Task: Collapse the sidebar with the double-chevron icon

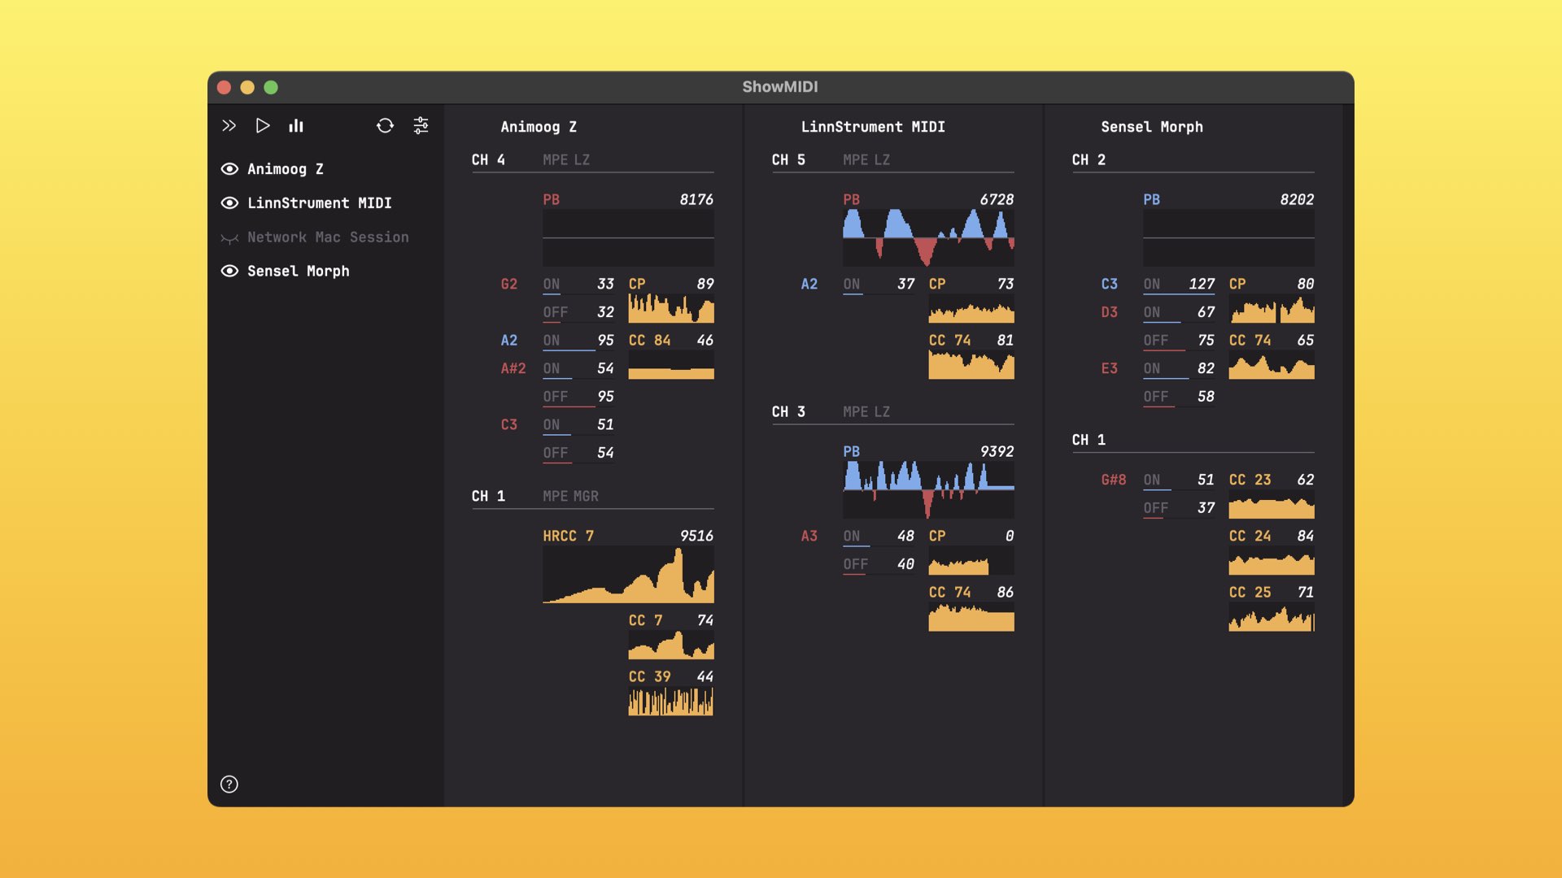Action: pos(229,125)
